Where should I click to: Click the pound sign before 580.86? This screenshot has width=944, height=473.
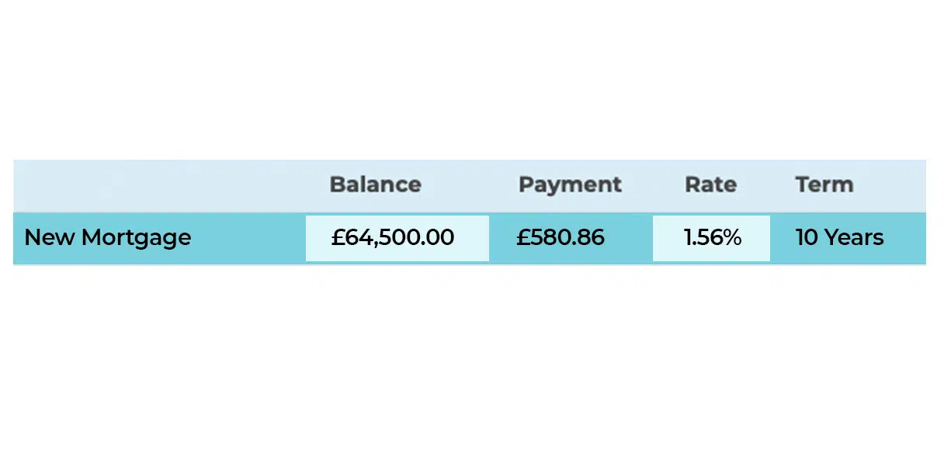point(522,237)
